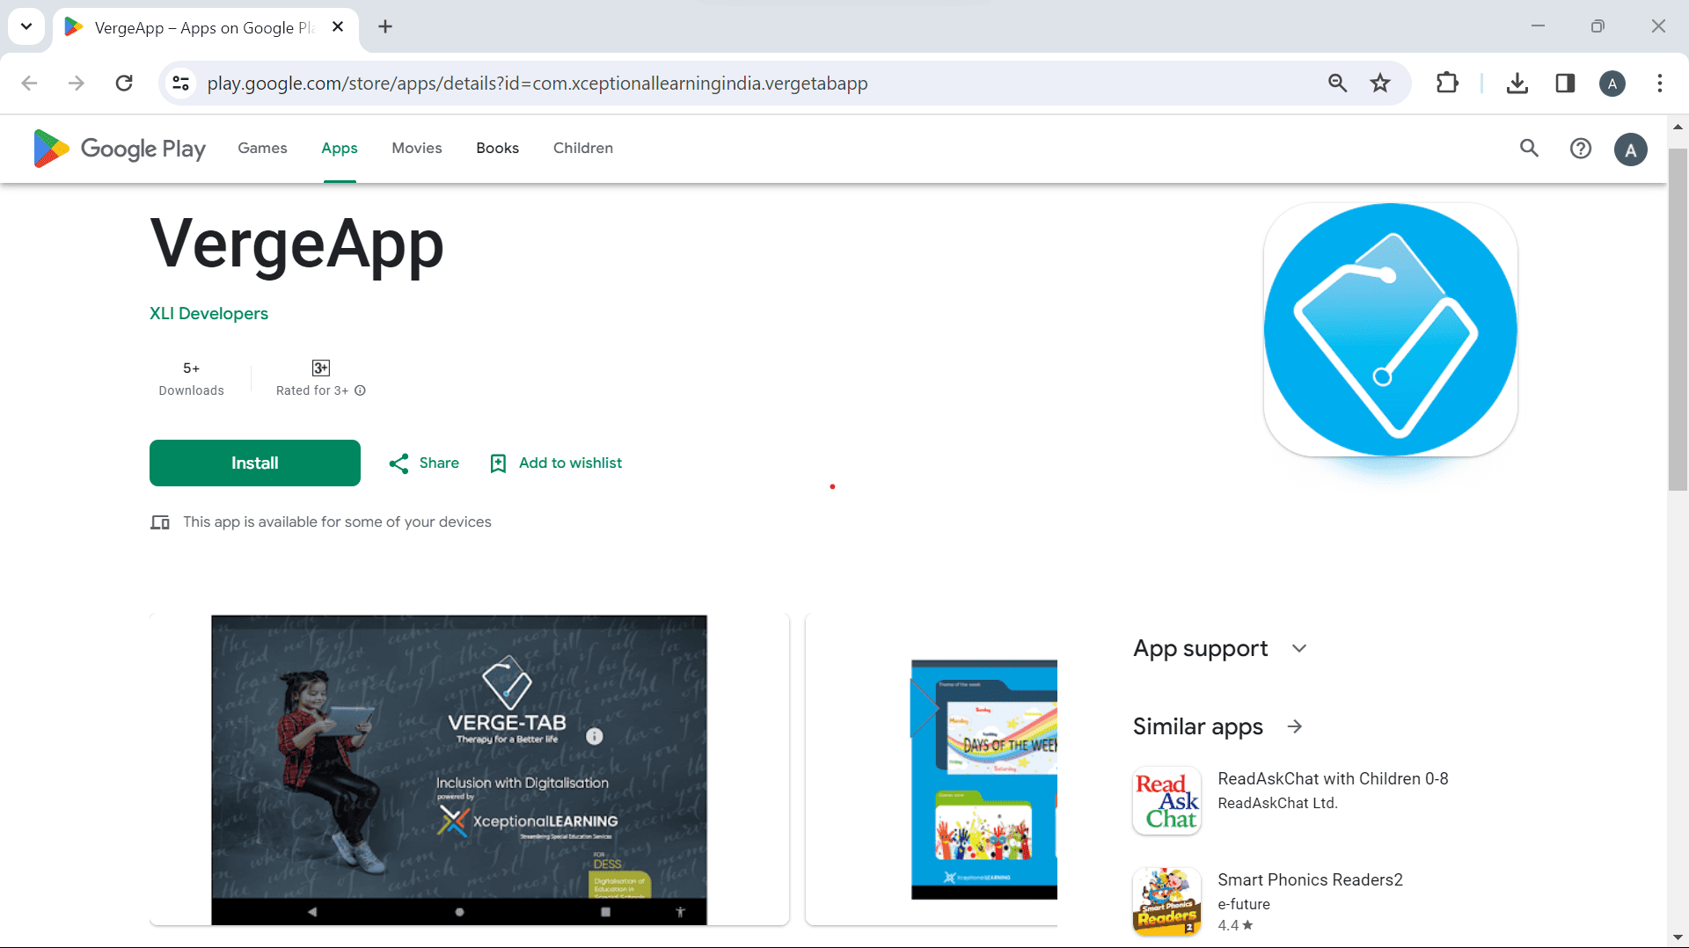
Task: Open the tab search chevron
Action: pos(26,26)
